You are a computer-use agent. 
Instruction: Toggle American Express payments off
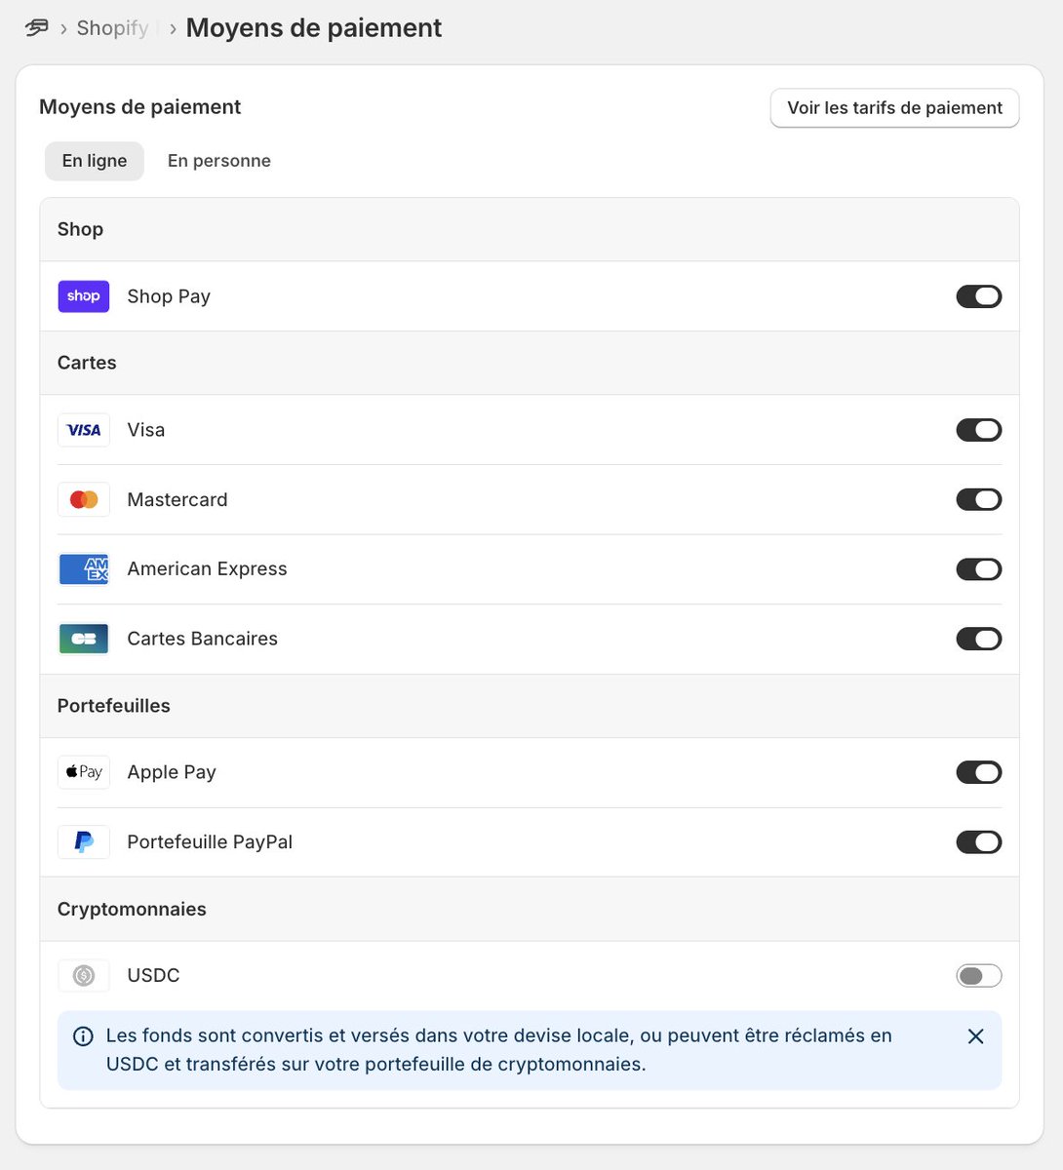(979, 569)
